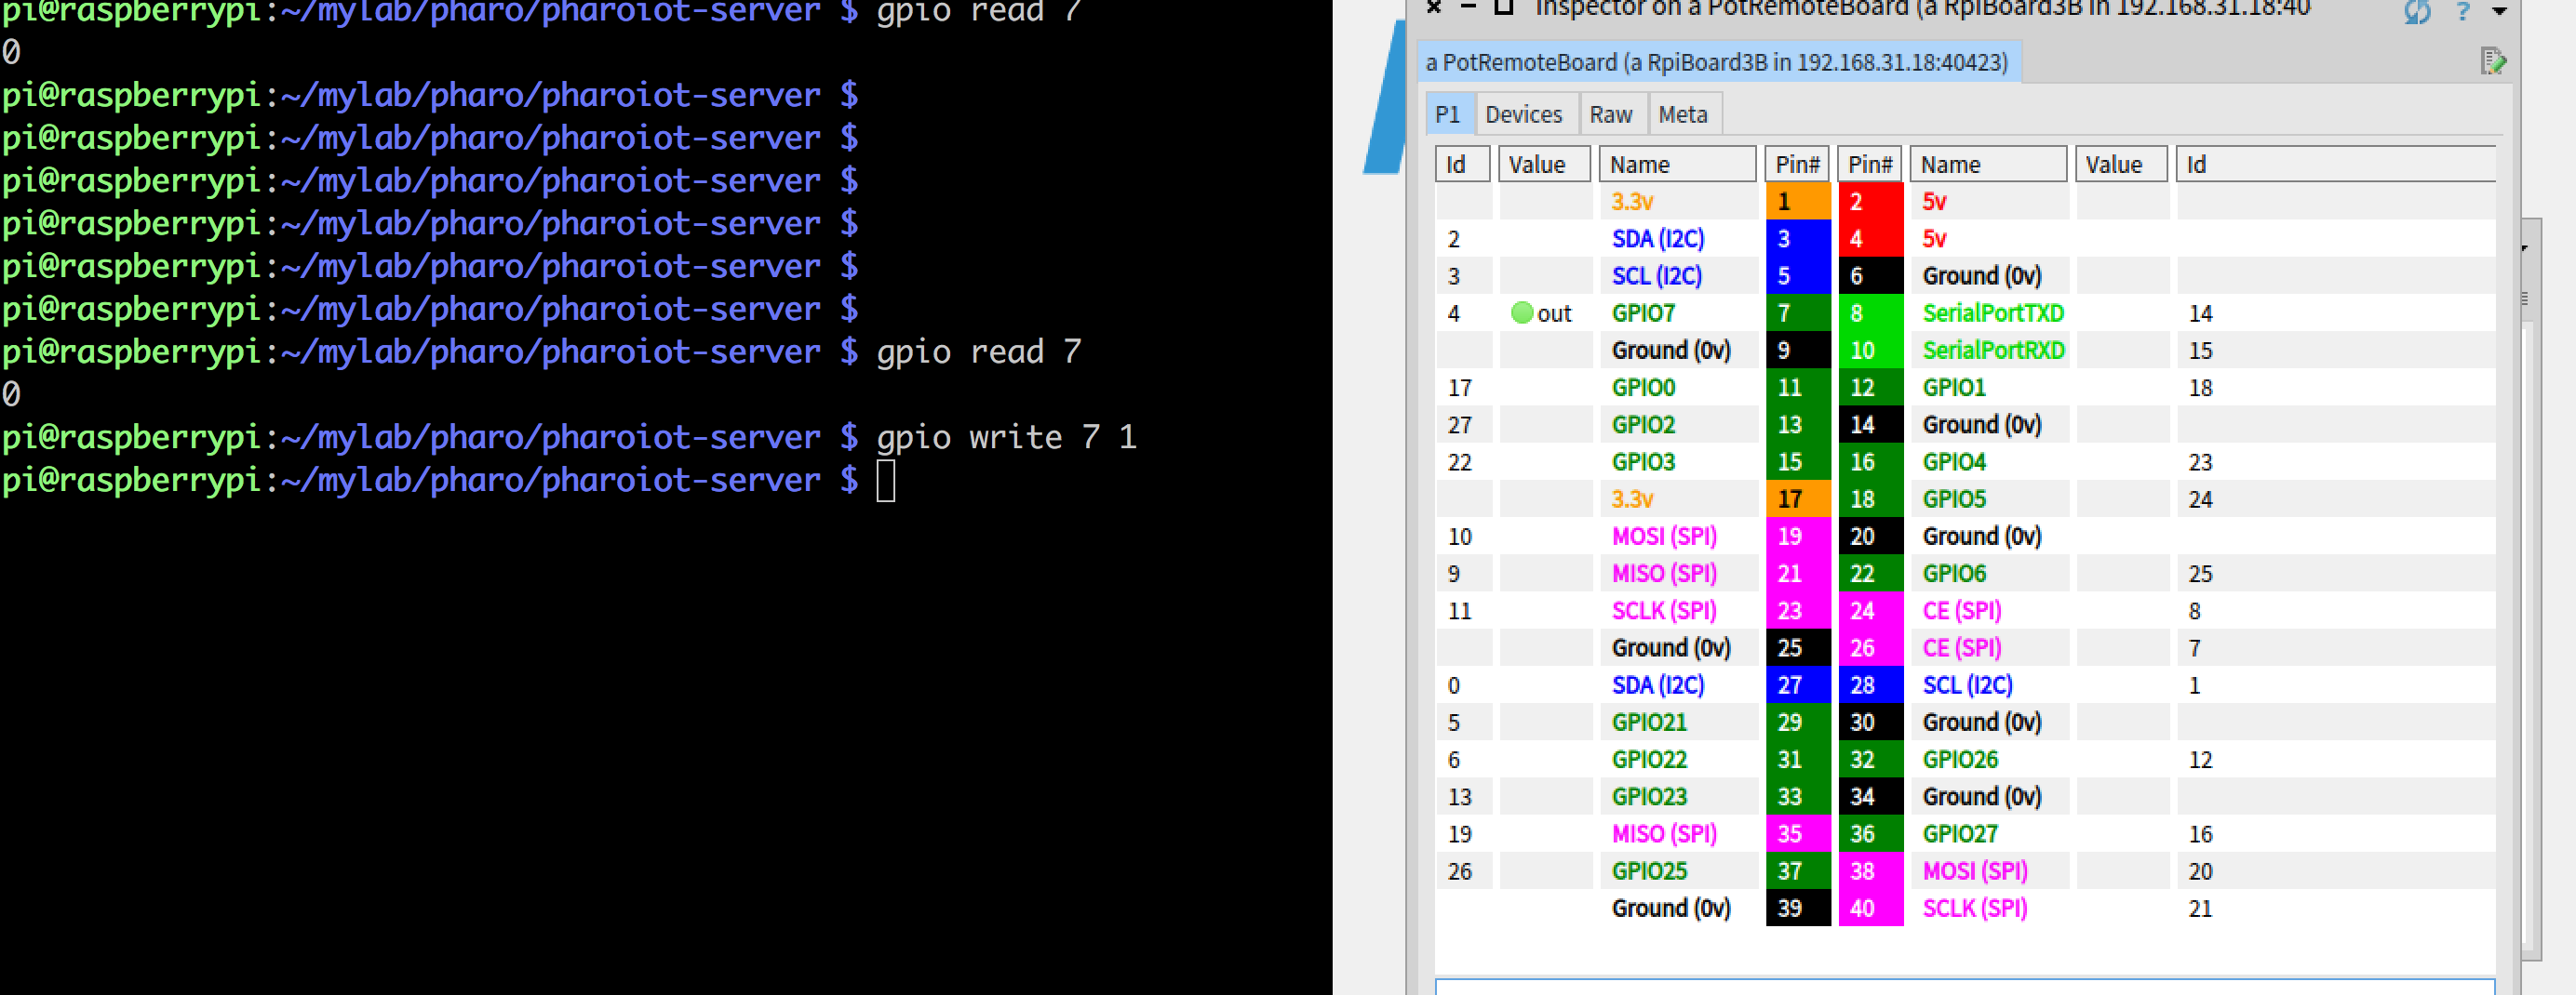
Task: Click the orange pin 1 cell
Action: [x=1797, y=202]
